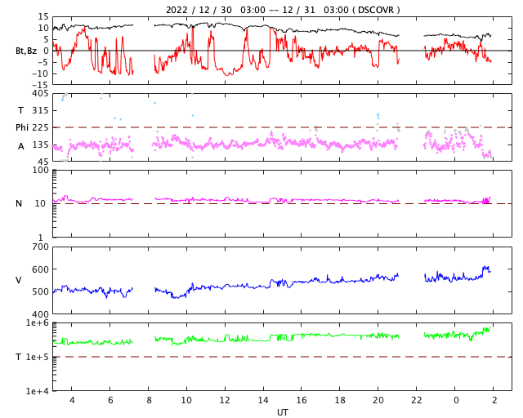Select the '12' hour label on the UT axis

pyautogui.click(x=225, y=400)
